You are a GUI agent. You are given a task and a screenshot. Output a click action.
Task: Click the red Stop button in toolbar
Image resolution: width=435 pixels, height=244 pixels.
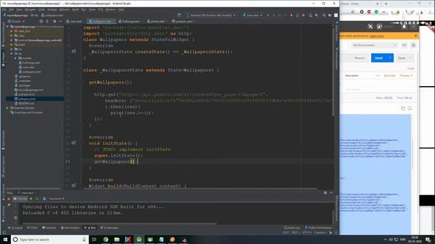coord(303,15)
